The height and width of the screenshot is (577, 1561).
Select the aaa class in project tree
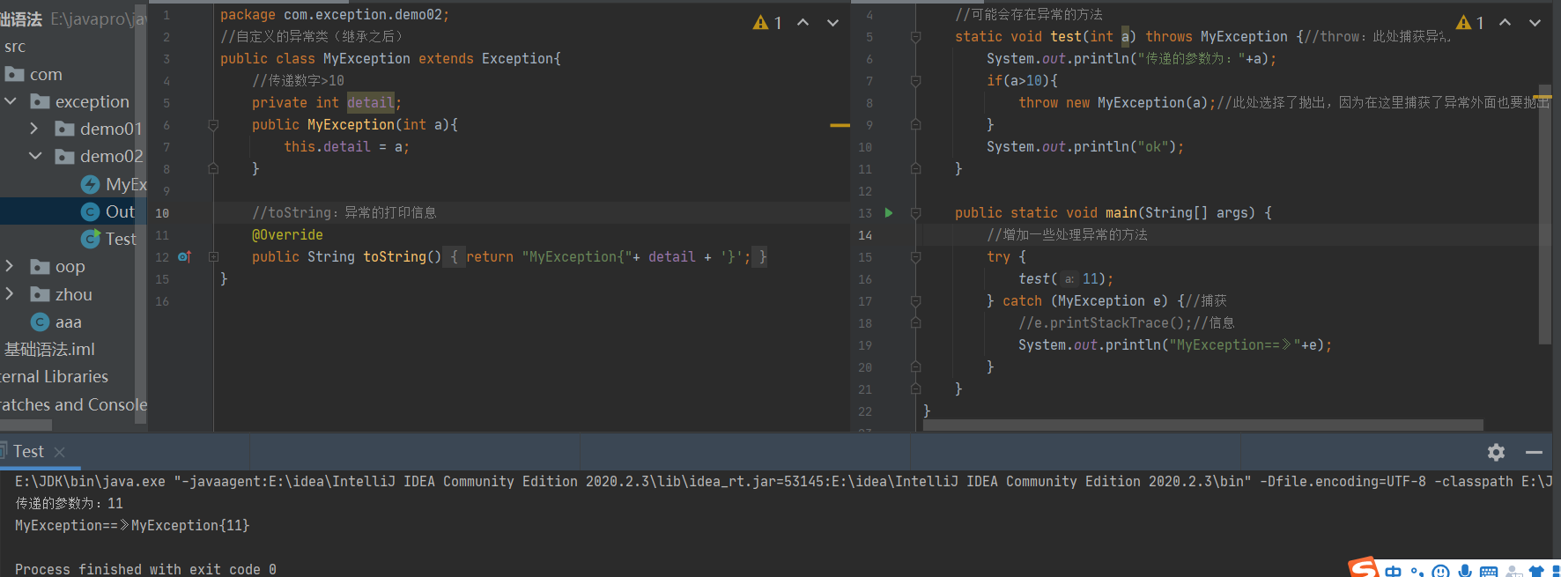pyautogui.click(x=56, y=322)
